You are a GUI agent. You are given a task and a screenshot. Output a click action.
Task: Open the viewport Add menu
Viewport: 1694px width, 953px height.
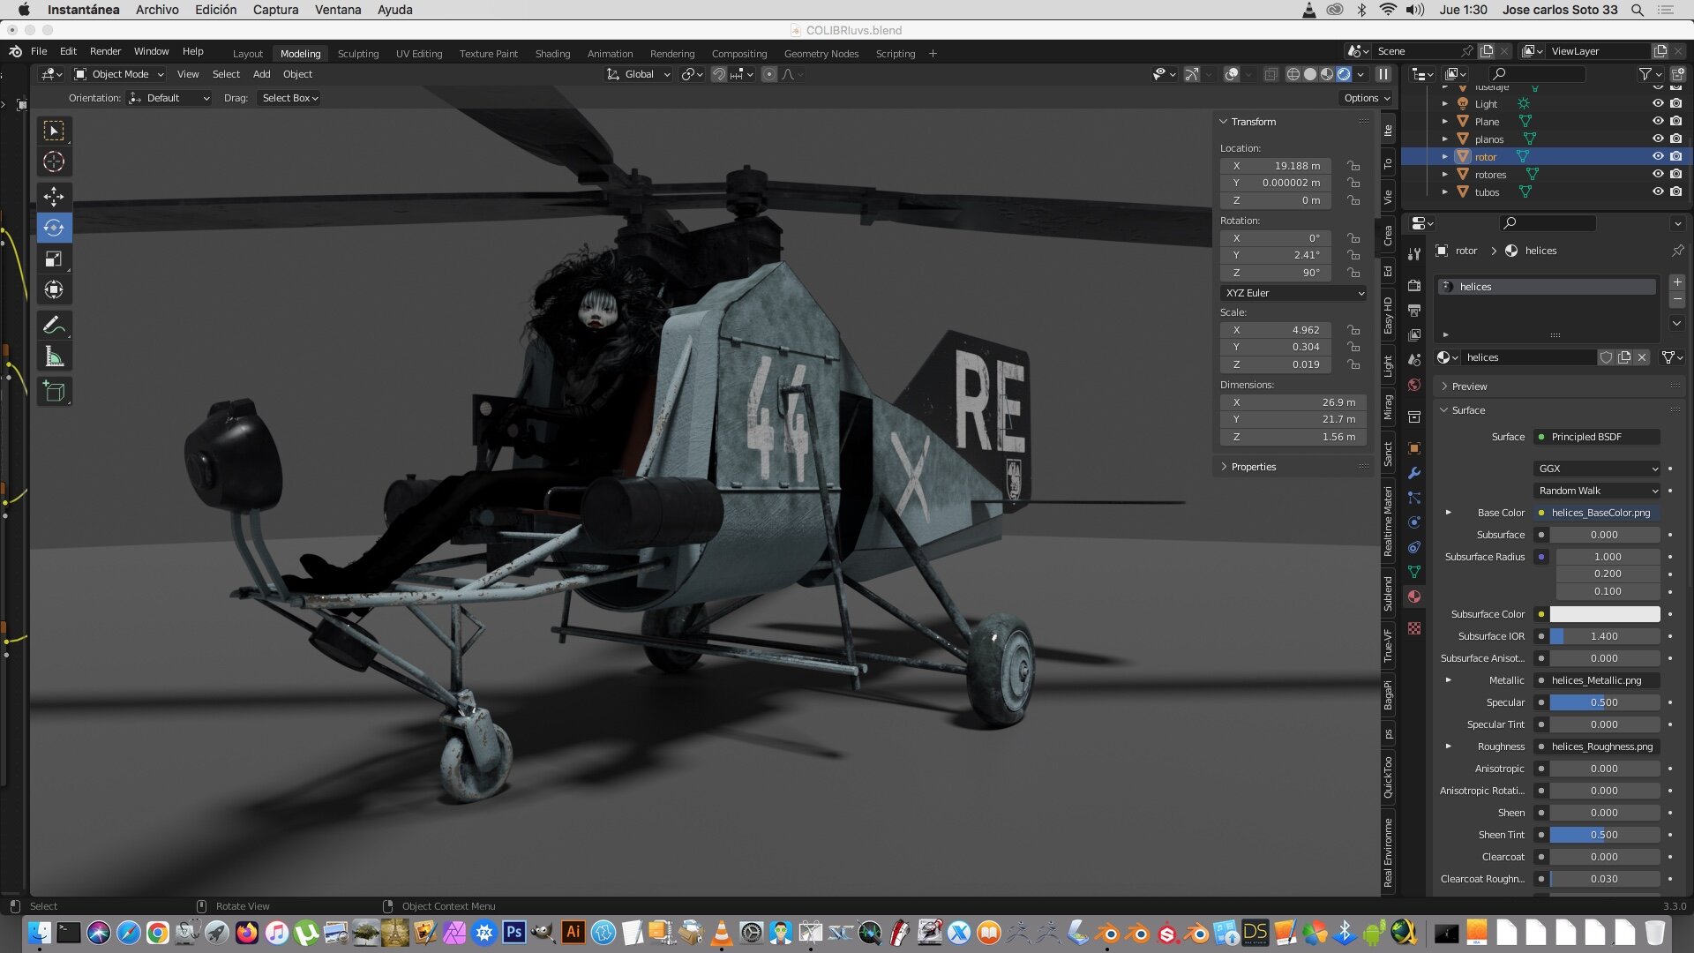pyautogui.click(x=261, y=74)
